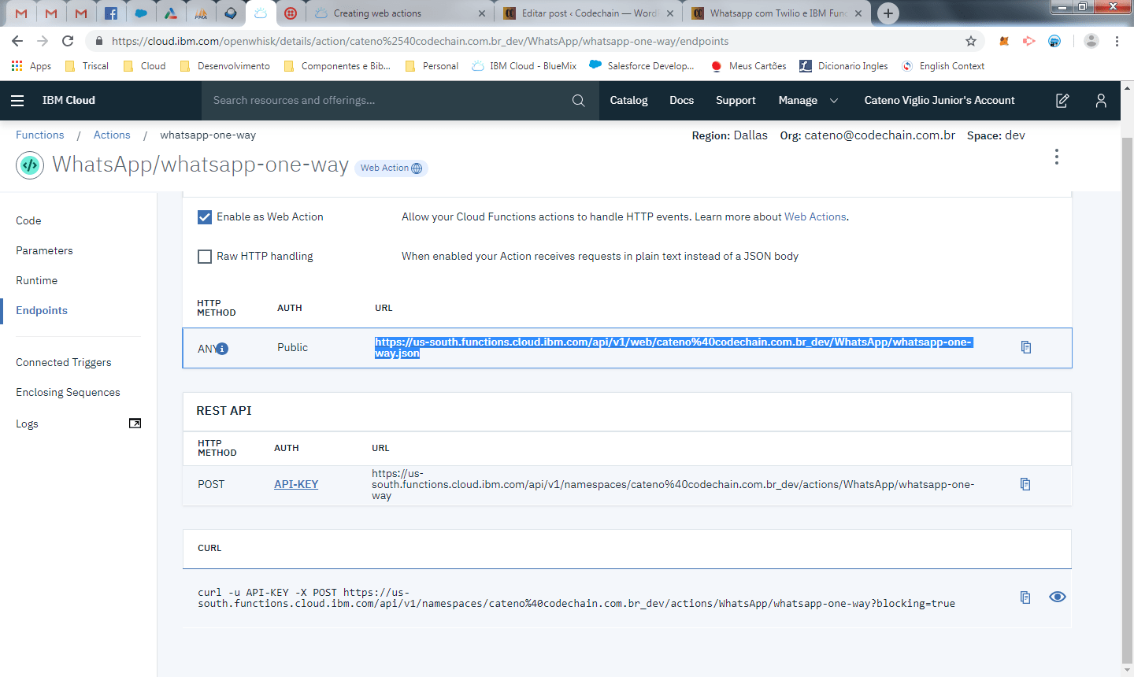Viewport: 1134px width, 677px height.
Task: Go to Actions breadcrumb link
Action: click(x=112, y=135)
